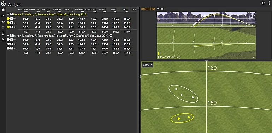Viewport: 272px width, 133px height.
Task: Open the Carry dropdown on dispersion view
Action: coord(147,65)
